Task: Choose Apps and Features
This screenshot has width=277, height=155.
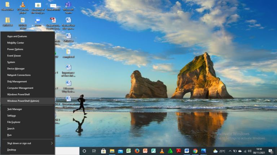Action: pyautogui.click(x=27, y=36)
